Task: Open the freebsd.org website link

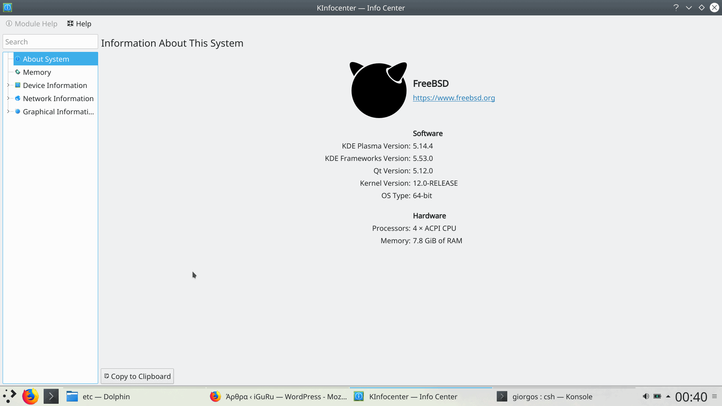Action: tap(454, 98)
